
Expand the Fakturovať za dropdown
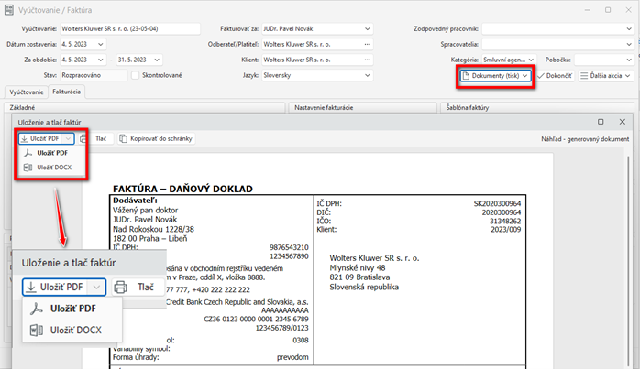(x=367, y=28)
